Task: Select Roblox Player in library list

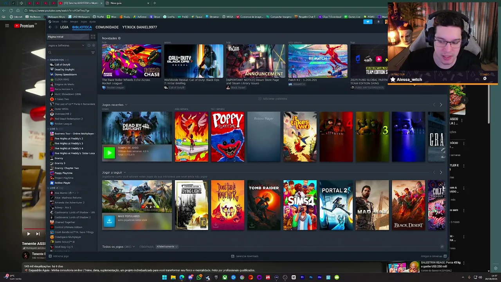Action: [63, 183]
